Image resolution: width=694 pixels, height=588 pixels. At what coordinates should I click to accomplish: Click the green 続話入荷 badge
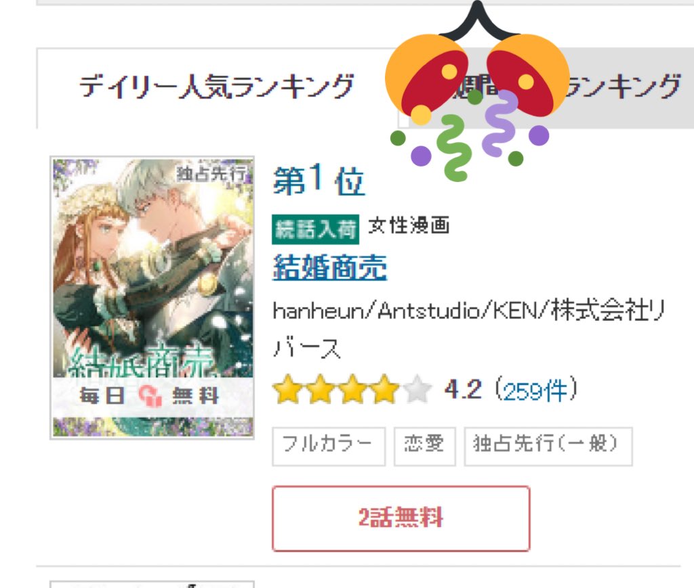pyautogui.click(x=315, y=229)
